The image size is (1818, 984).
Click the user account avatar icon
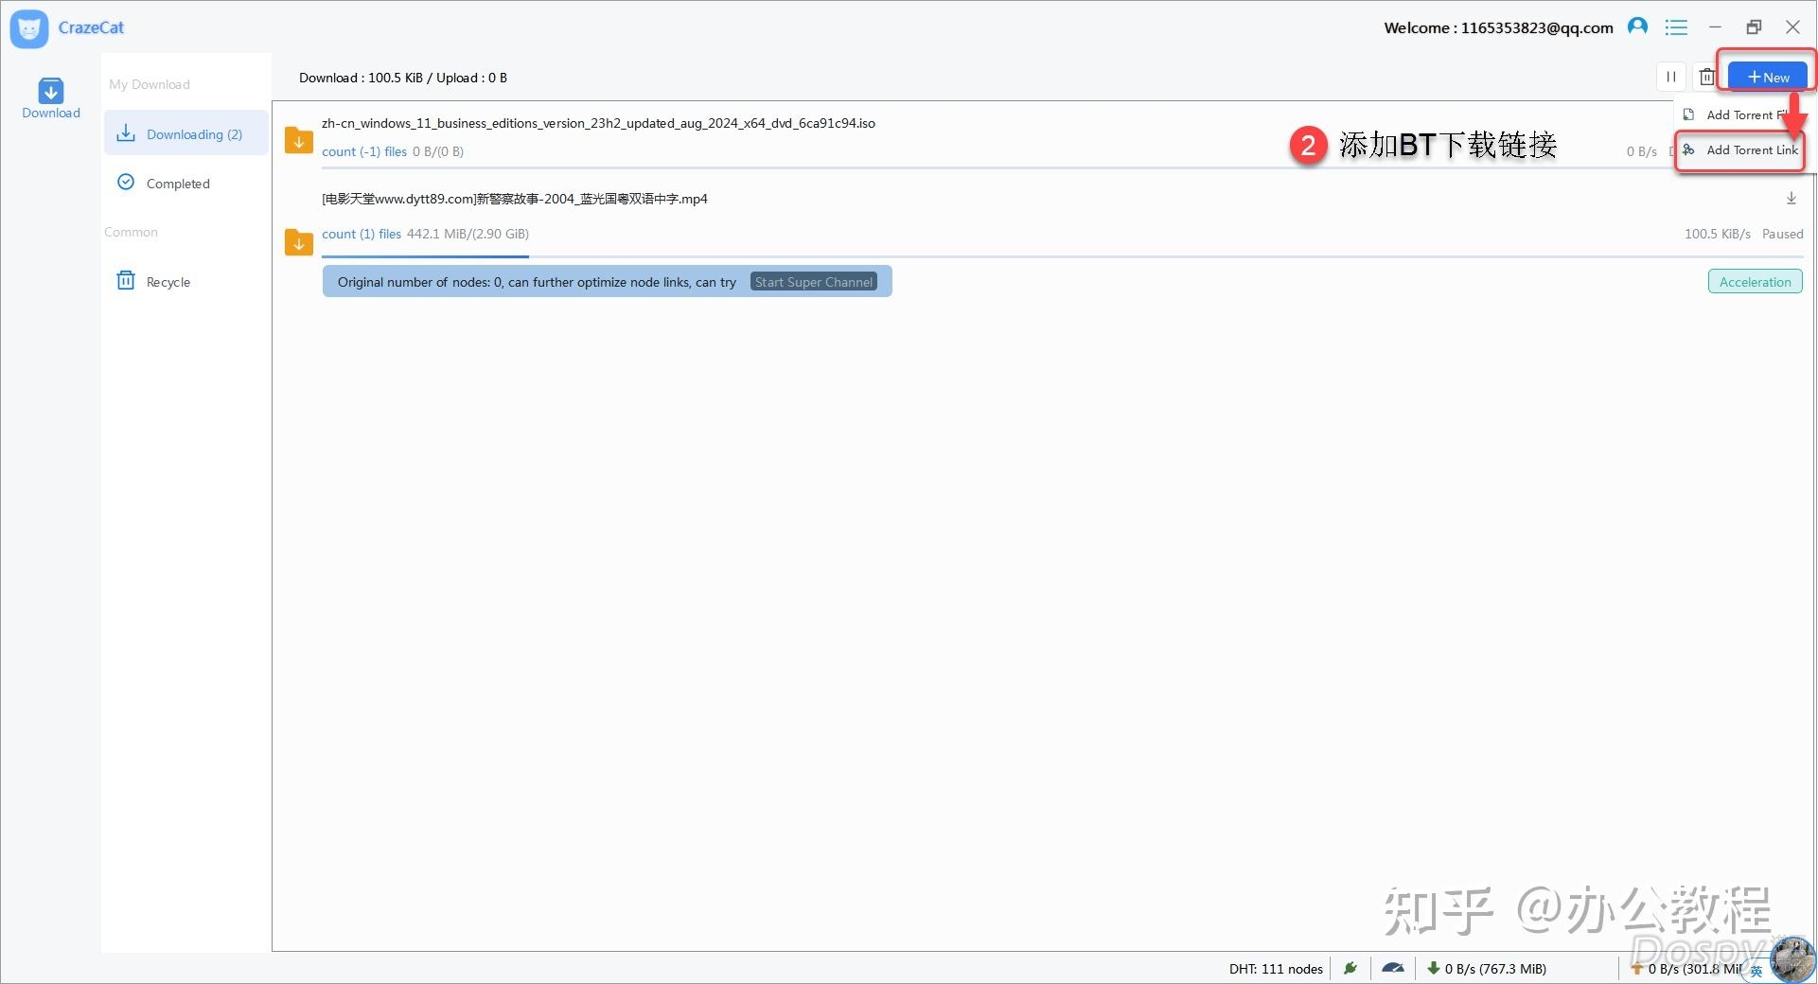(x=1637, y=26)
